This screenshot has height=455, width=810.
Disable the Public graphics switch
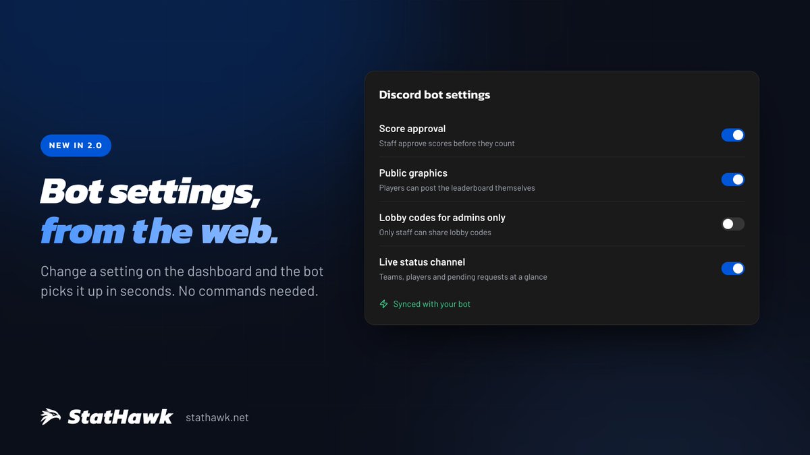[733, 179]
